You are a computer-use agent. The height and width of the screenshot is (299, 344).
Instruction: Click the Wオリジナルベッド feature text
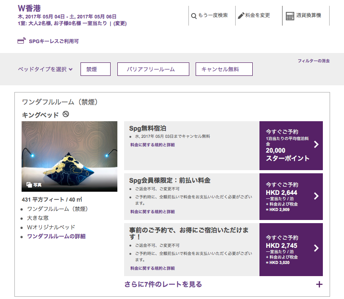point(51,227)
